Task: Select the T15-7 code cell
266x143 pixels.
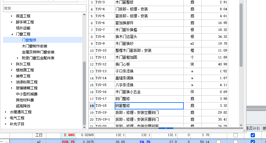Action: [105, 30]
